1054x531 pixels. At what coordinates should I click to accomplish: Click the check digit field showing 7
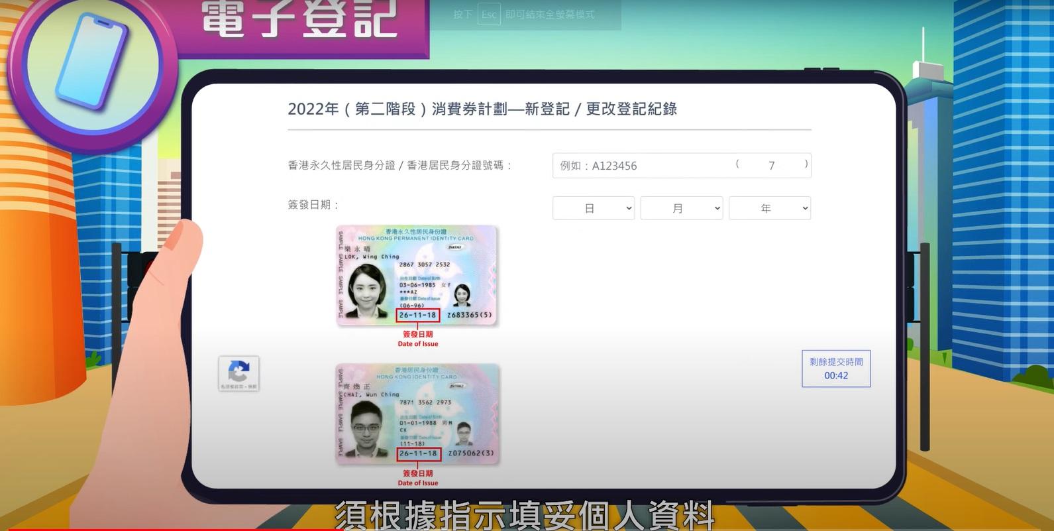(772, 166)
